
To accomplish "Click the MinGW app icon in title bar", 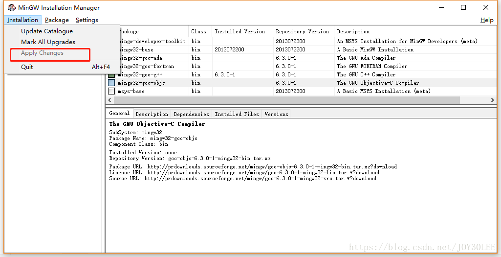I will (x=12, y=7).
